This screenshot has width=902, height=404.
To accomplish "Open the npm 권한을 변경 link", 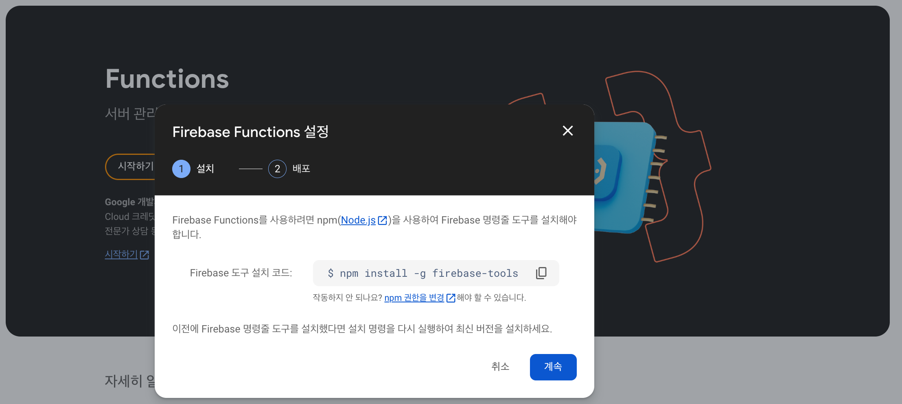I will pyautogui.click(x=414, y=298).
